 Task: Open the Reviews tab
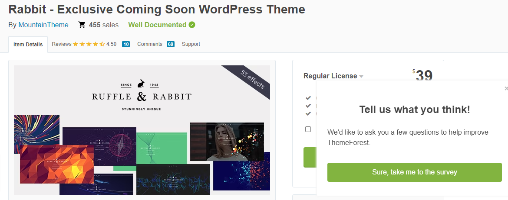coord(61,44)
